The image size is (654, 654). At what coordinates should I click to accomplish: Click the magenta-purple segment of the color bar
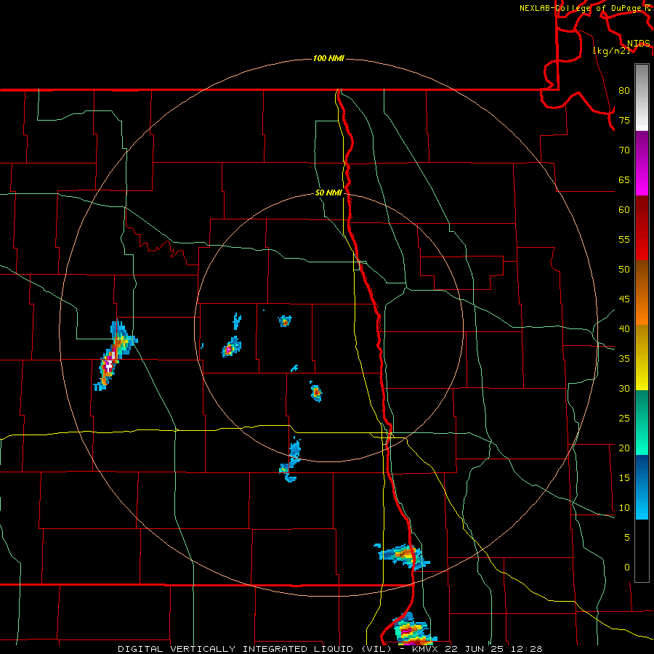tap(642, 163)
